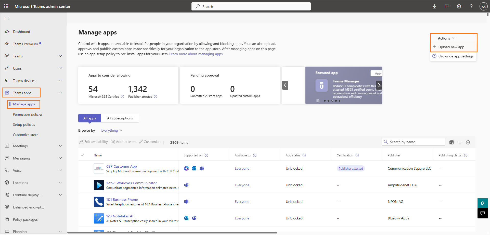490x235 pixels.
Task: Open the feedback chat icon at right
Action: click(x=483, y=213)
